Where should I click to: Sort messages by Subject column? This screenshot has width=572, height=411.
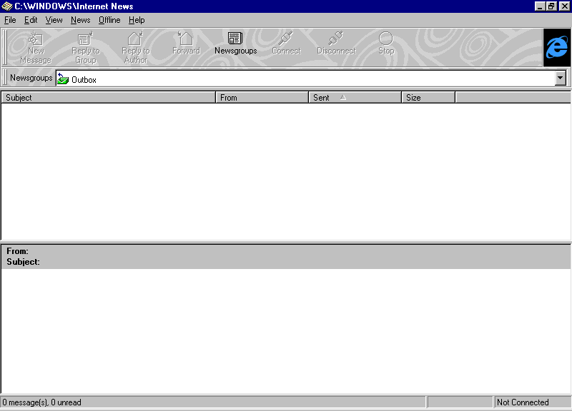click(109, 98)
